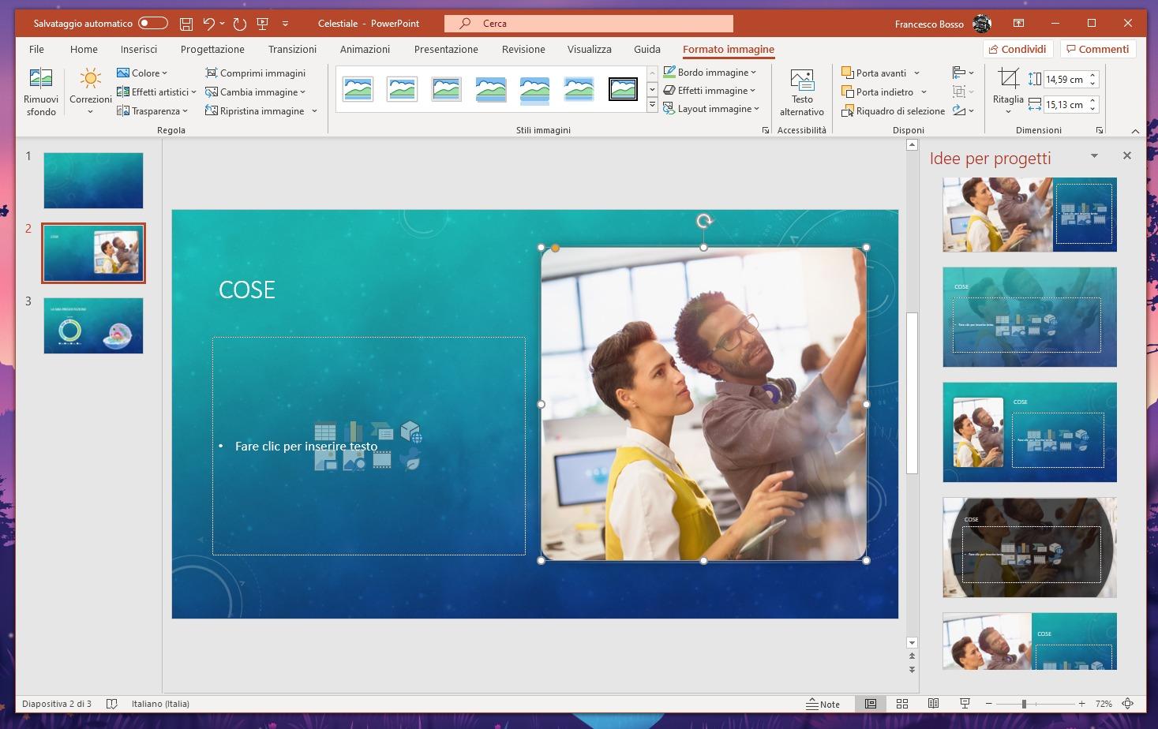Click the spell check icon in status bar
Screen dimensions: 1158x729
click(112, 704)
